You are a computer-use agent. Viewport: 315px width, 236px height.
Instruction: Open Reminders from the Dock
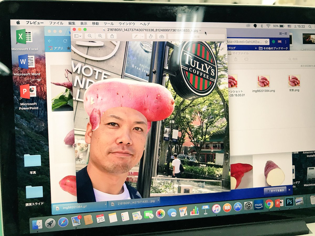click(125, 216)
